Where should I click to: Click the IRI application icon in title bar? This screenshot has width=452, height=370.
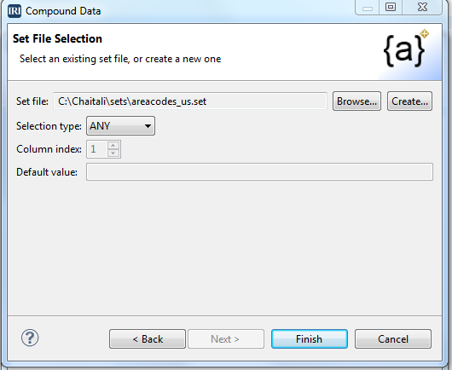pos(14,11)
